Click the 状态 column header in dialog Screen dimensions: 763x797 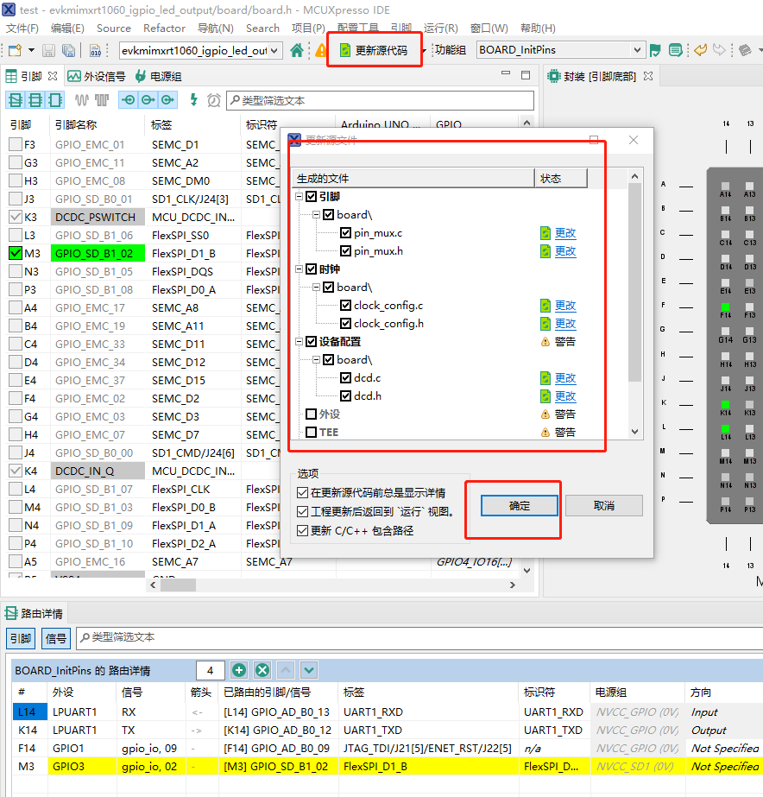coord(561,179)
